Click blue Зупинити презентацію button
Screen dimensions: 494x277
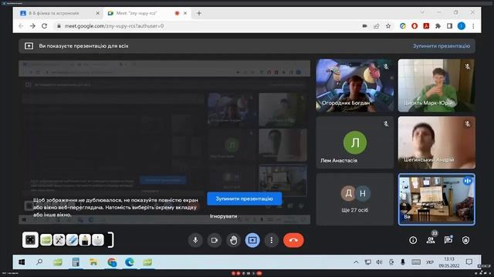(244, 199)
